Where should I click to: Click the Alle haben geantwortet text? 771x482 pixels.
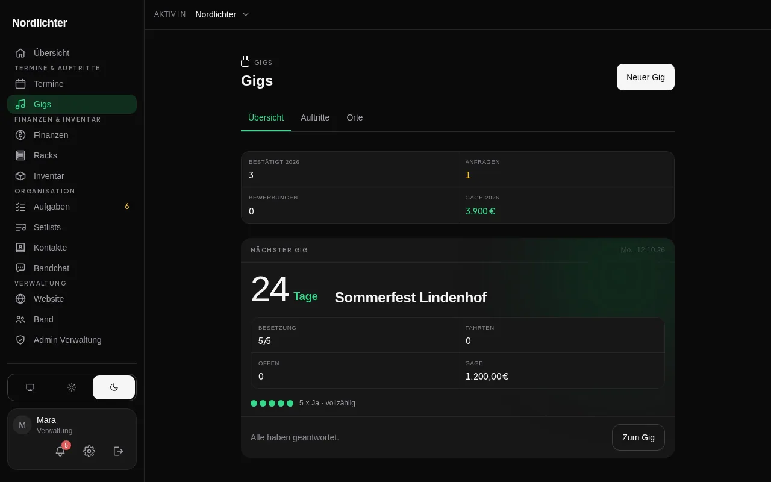[295, 437]
